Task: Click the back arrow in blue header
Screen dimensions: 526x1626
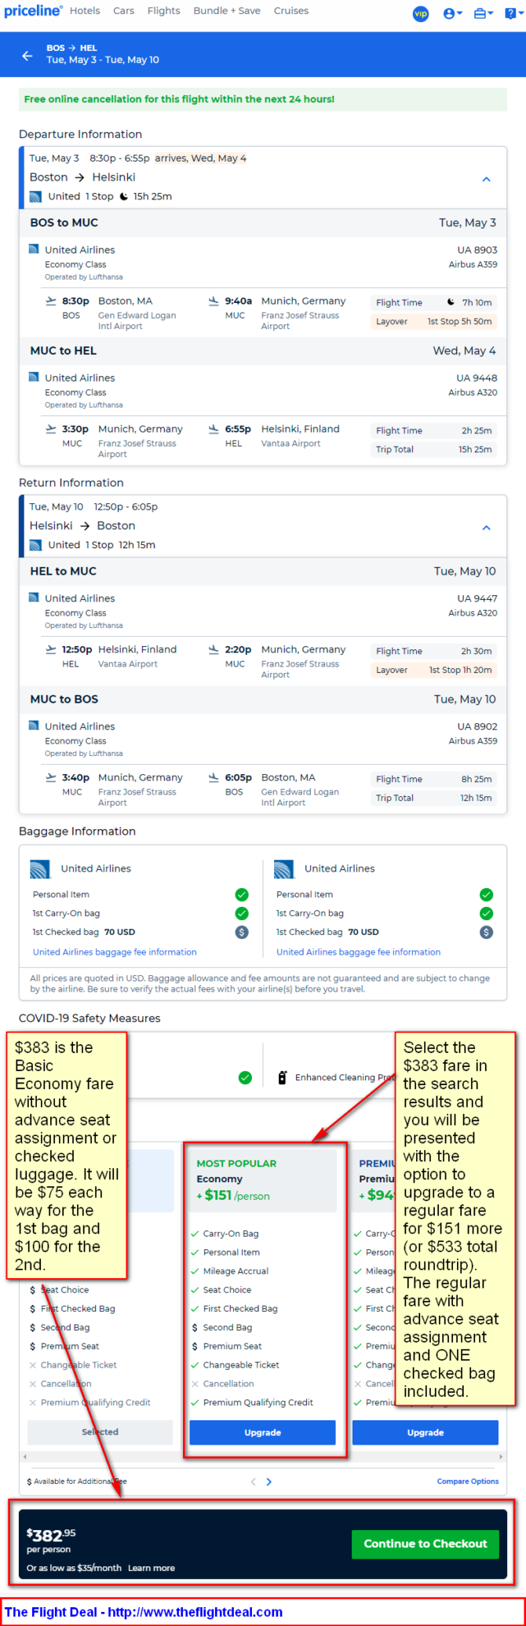Action: [27, 56]
